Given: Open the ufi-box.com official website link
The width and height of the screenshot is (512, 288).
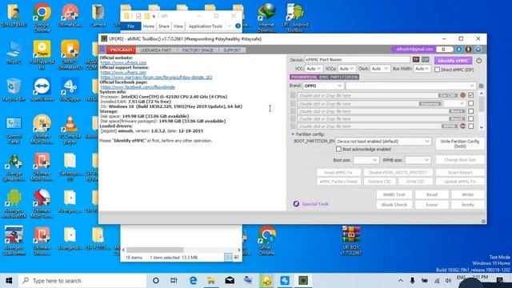Looking at the screenshot, I should (123, 62).
